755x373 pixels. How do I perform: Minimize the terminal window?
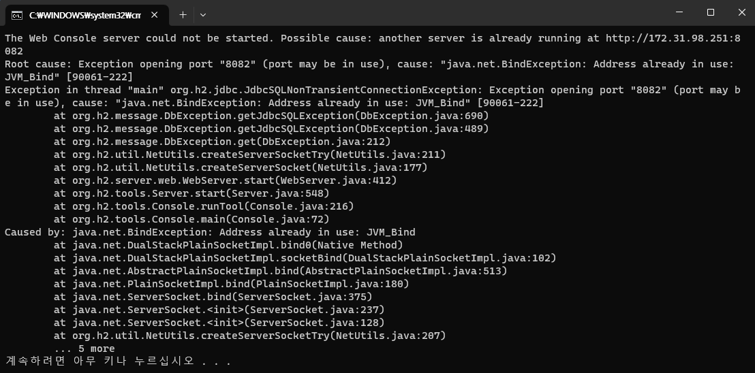(x=679, y=12)
